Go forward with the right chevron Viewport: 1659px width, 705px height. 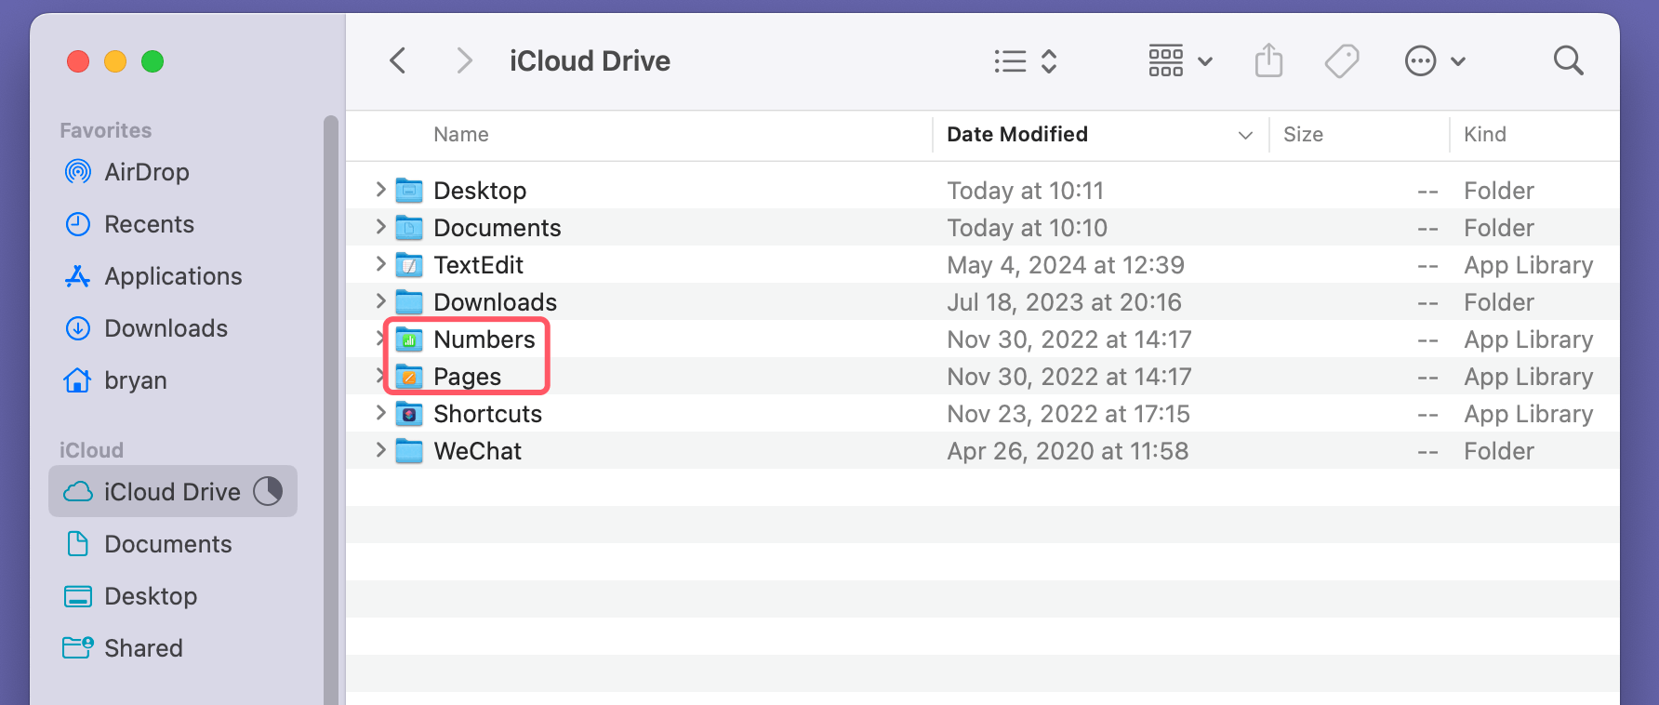pos(464,61)
